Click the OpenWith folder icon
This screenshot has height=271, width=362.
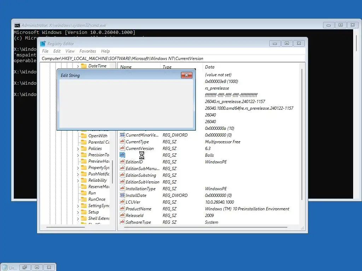83,136
